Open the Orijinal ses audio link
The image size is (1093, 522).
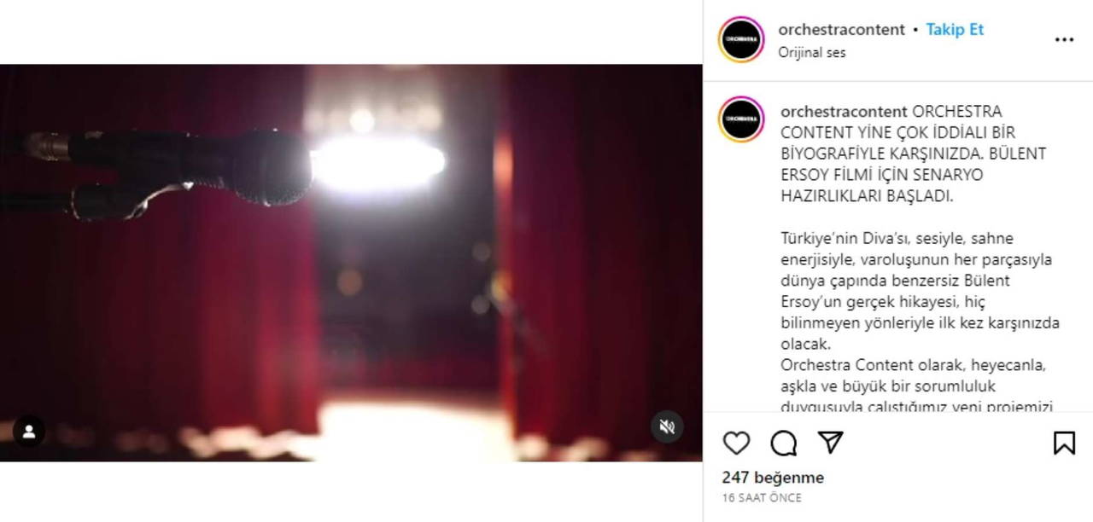[x=812, y=52]
